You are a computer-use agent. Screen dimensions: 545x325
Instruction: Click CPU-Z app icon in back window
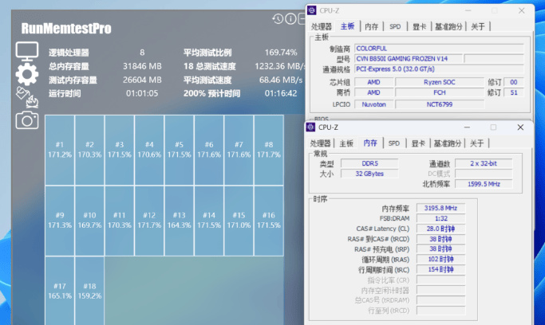click(x=312, y=10)
